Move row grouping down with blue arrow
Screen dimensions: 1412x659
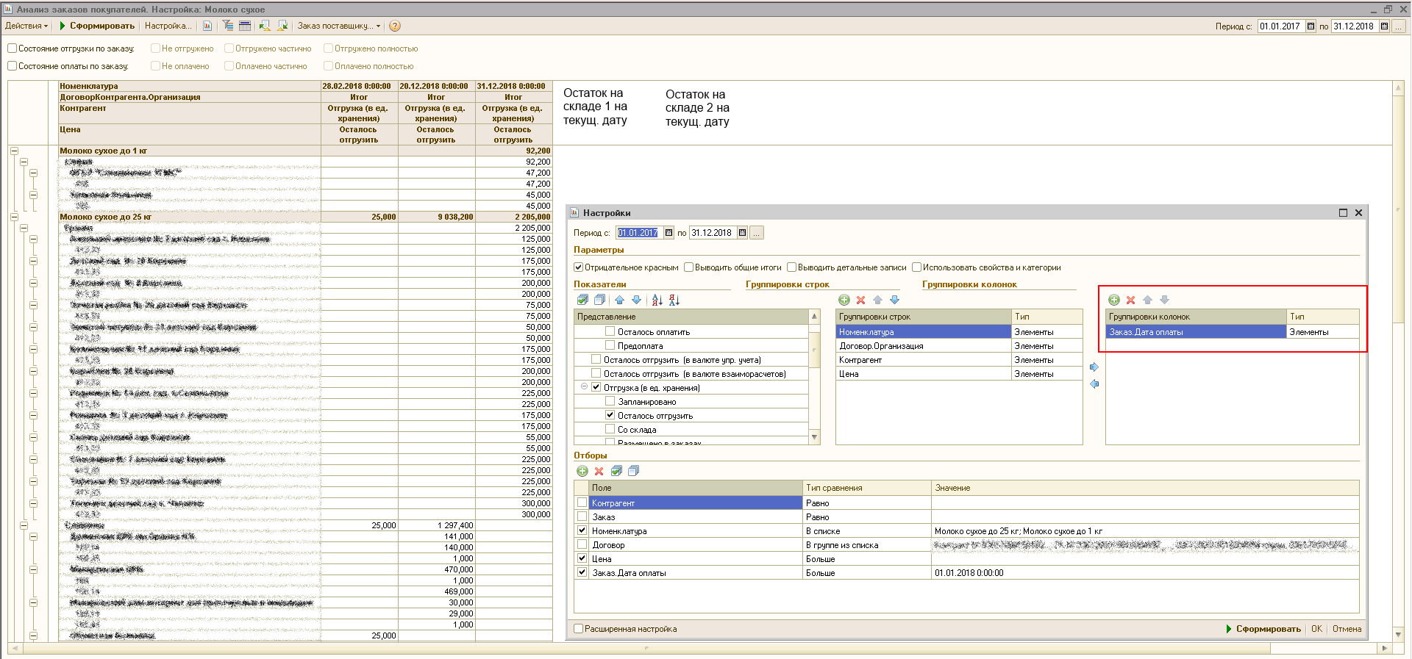[x=895, y=300]
